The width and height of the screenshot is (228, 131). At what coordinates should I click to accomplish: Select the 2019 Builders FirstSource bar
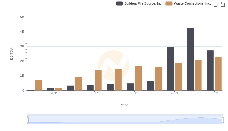130,87
